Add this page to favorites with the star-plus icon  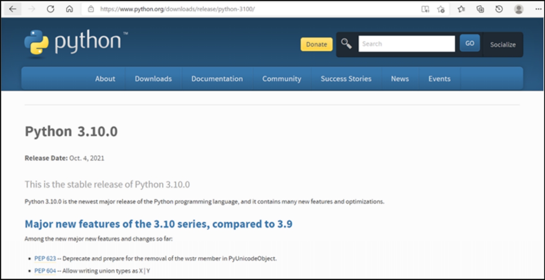tap(441, 9)
